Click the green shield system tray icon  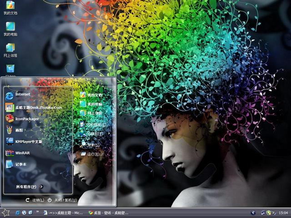pos(268,213)
